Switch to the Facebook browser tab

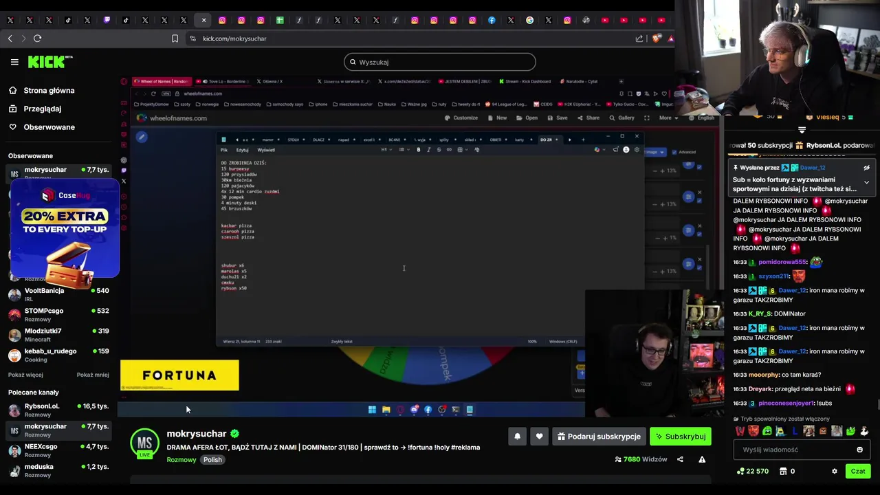tap(492, 21)
